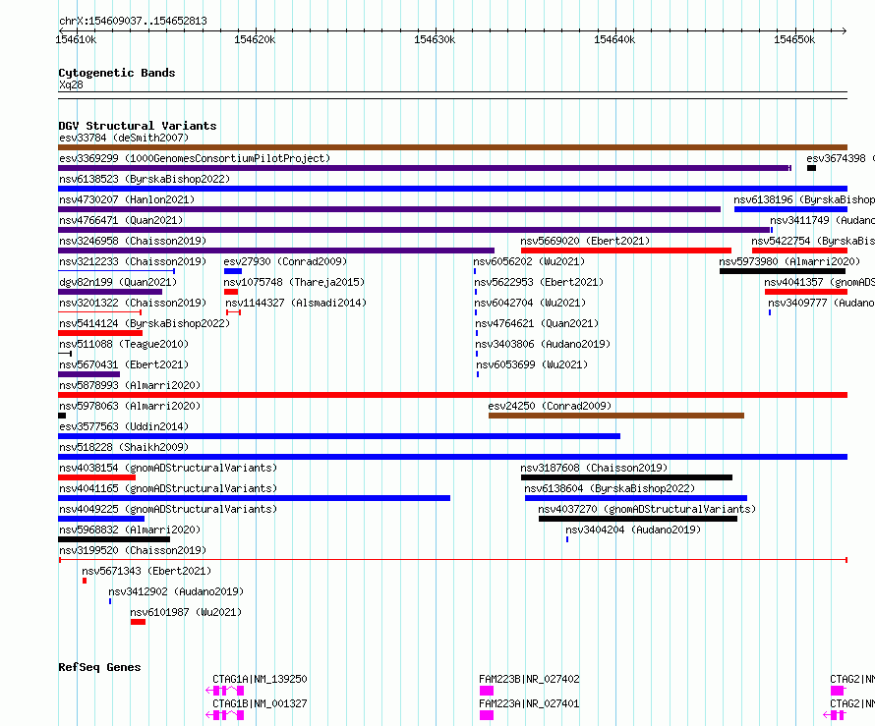Select nsv3187608 (Chaisson2019) label
The width and height of the screenshot is (875, 726).
pos(594,468)
